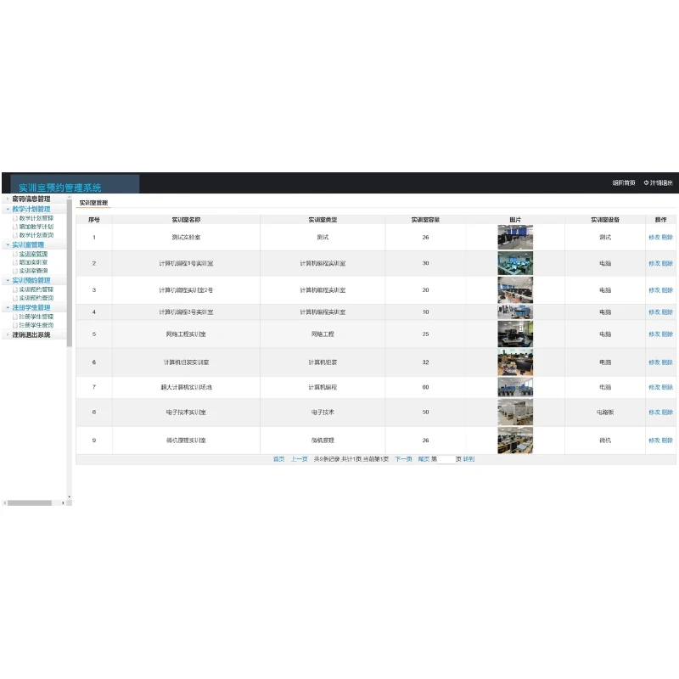Click 返回首页 in the top bar

click(x=624, y=182)
